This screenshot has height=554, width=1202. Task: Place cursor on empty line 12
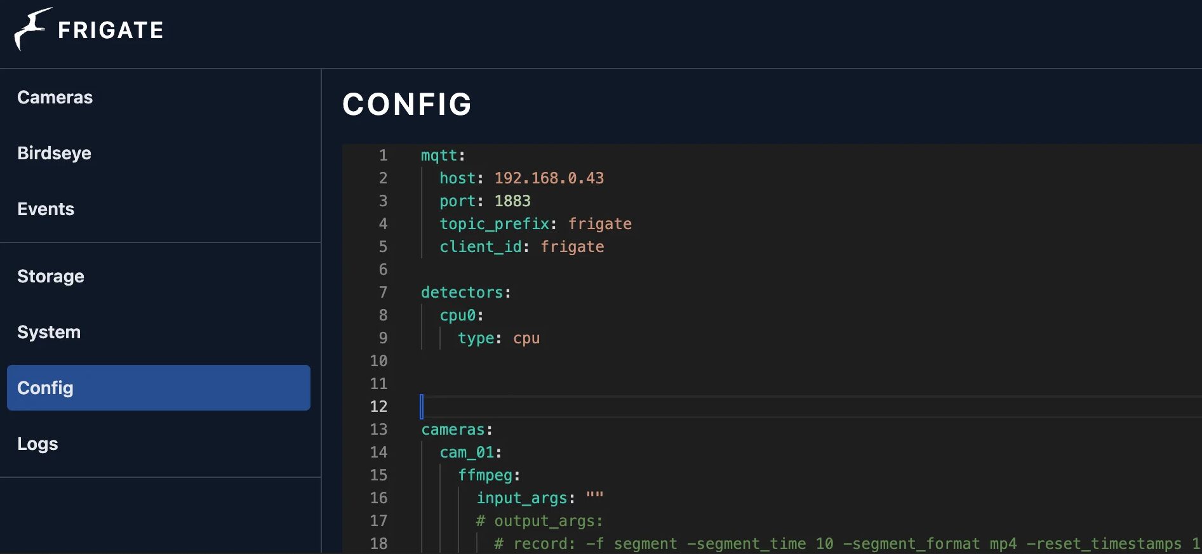(x=571, y=407)
